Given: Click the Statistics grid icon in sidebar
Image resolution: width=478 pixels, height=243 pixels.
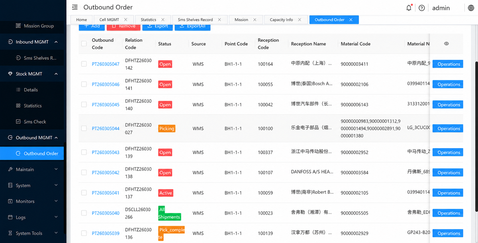Looking at the screenshot, I should [18, 106].
